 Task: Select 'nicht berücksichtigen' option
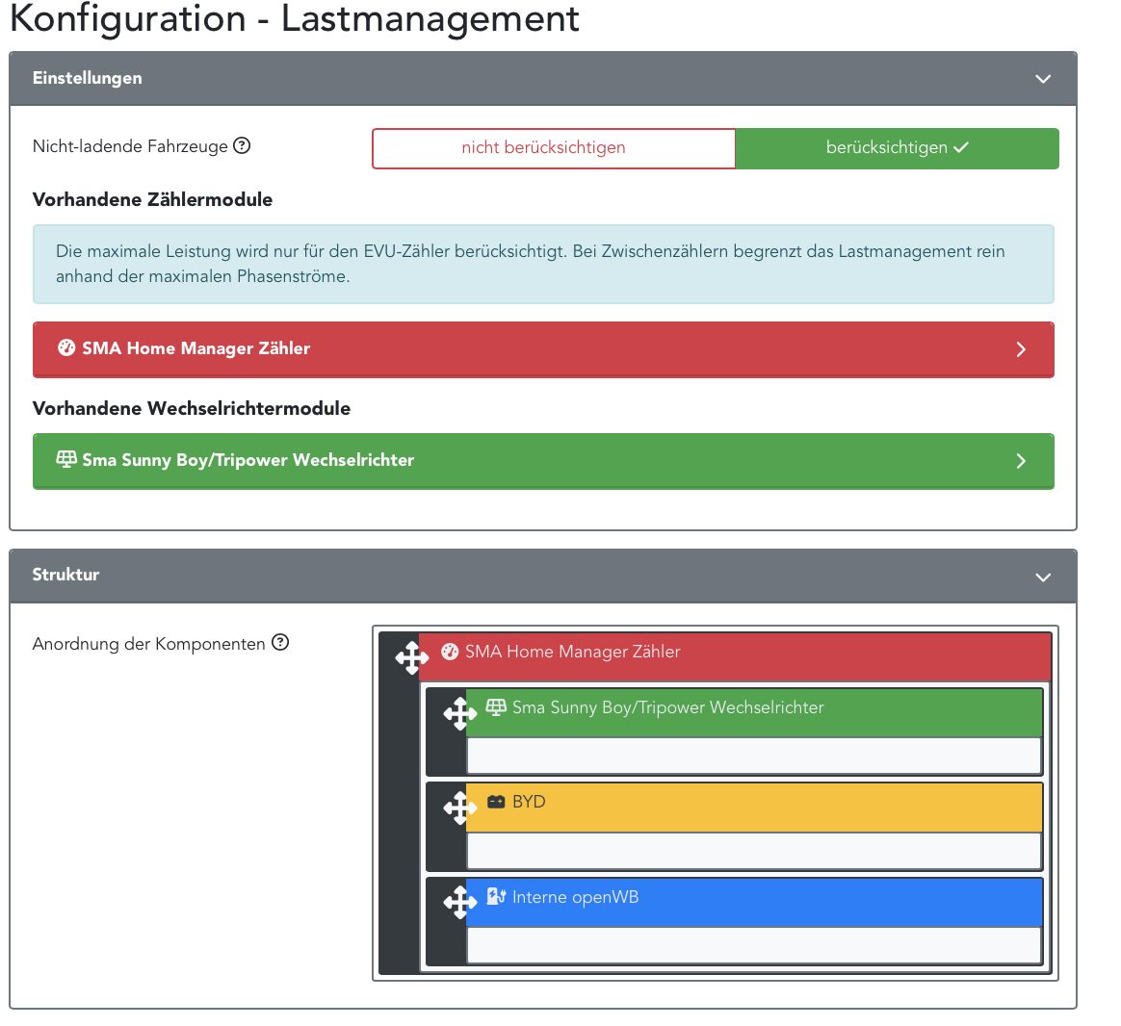(x=554, y=148)
